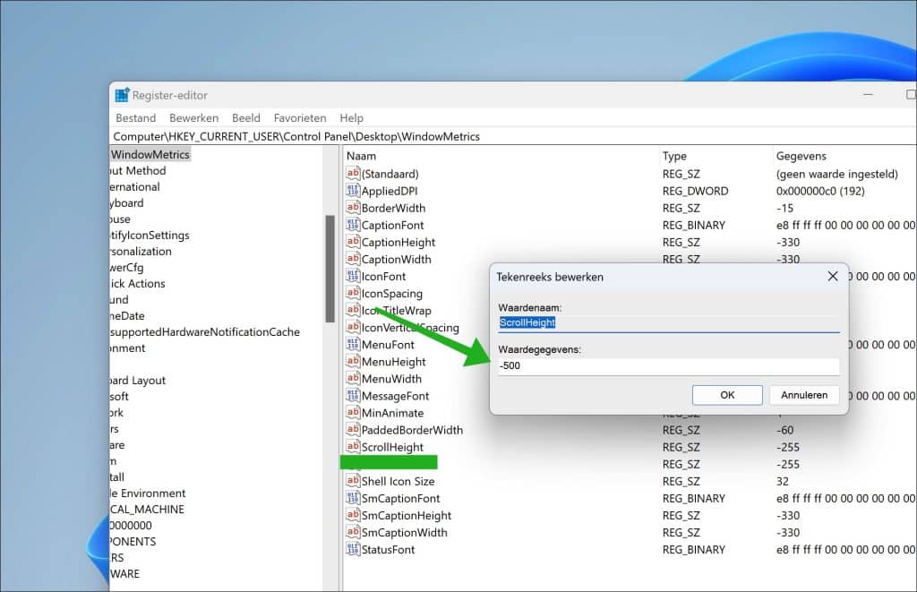Select the CAL_MACHINE hive in the tree
Image resolution: width=917 pixels, height=592 pixels.
click(147, 510)
